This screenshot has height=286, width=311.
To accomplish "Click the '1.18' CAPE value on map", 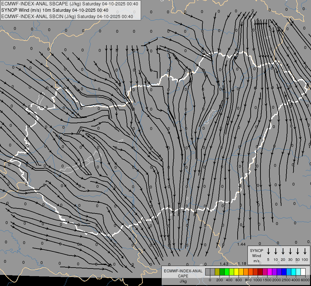I will [242, 263].
